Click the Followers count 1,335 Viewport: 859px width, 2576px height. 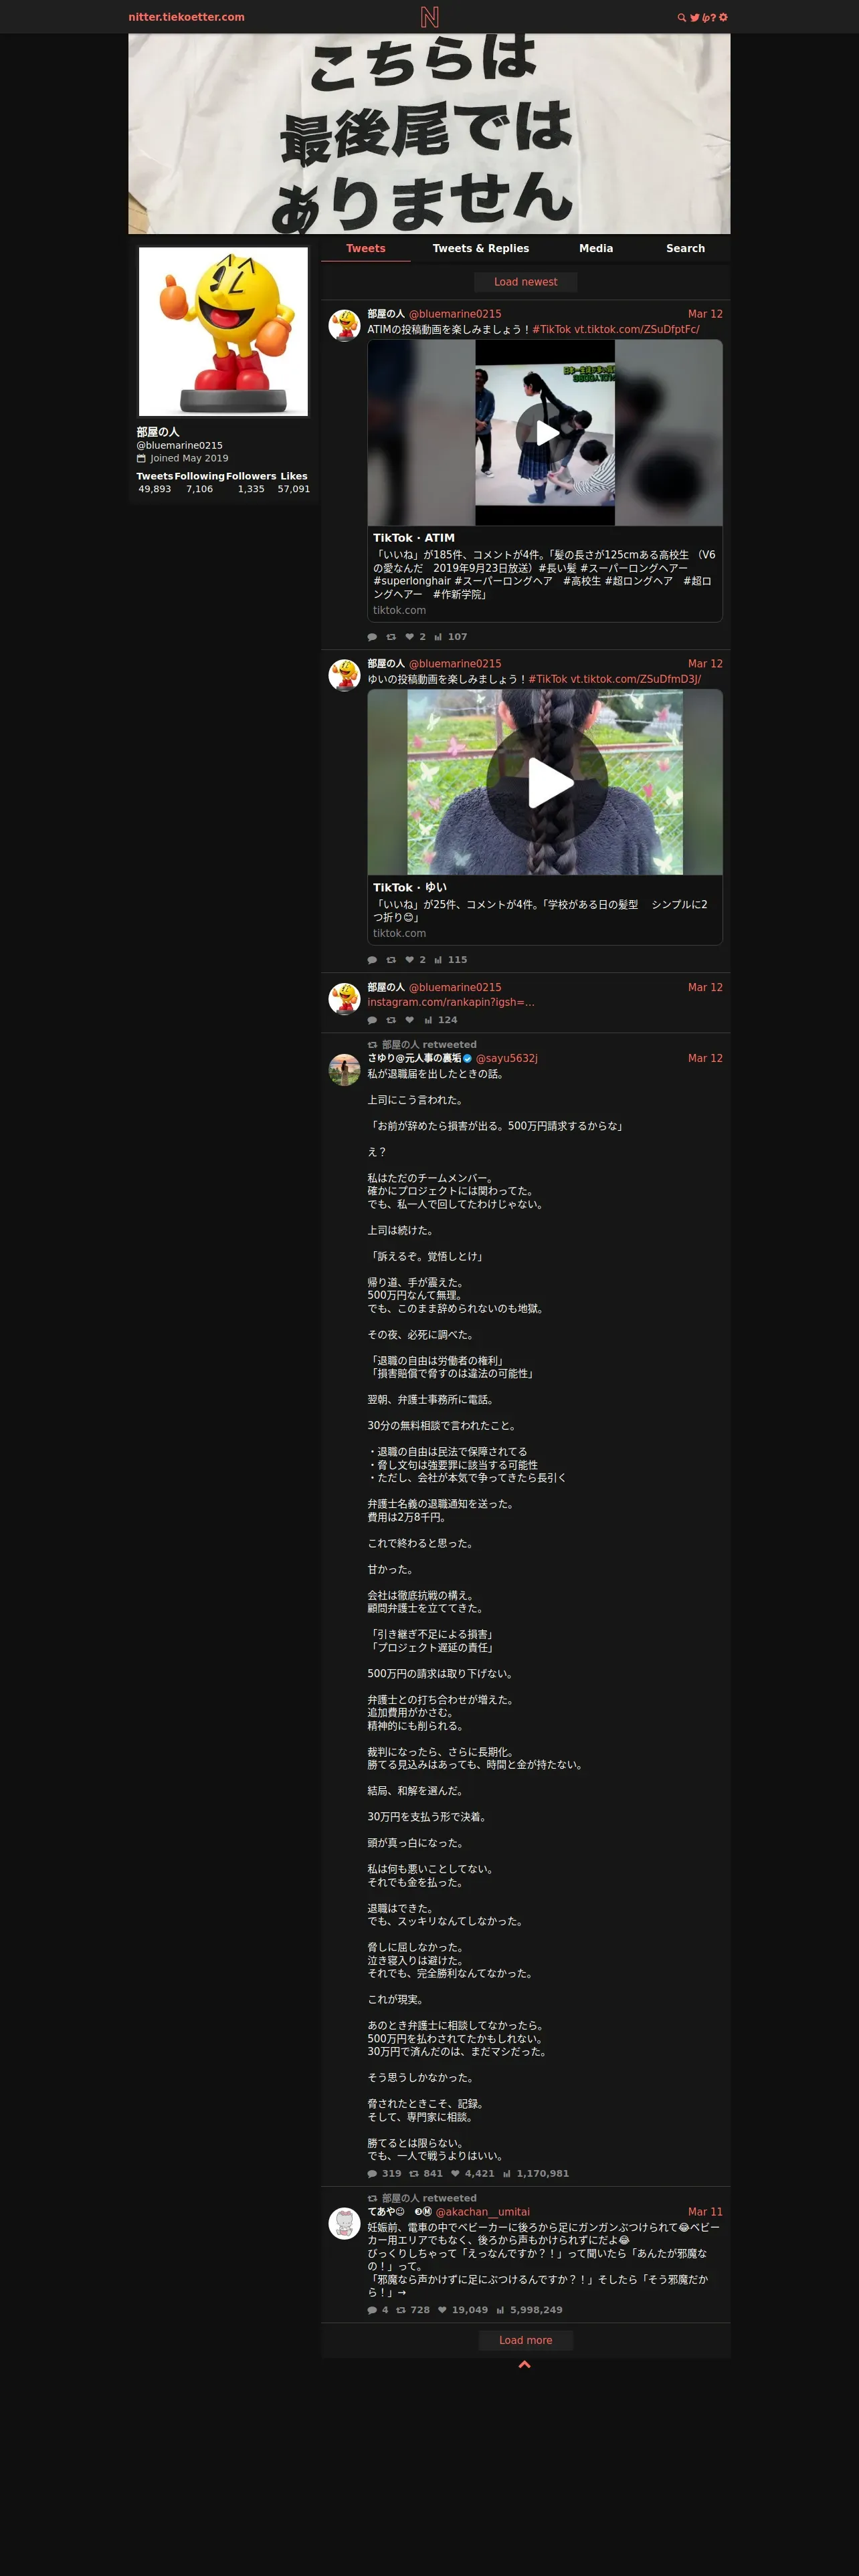click(x=251, y=489)
